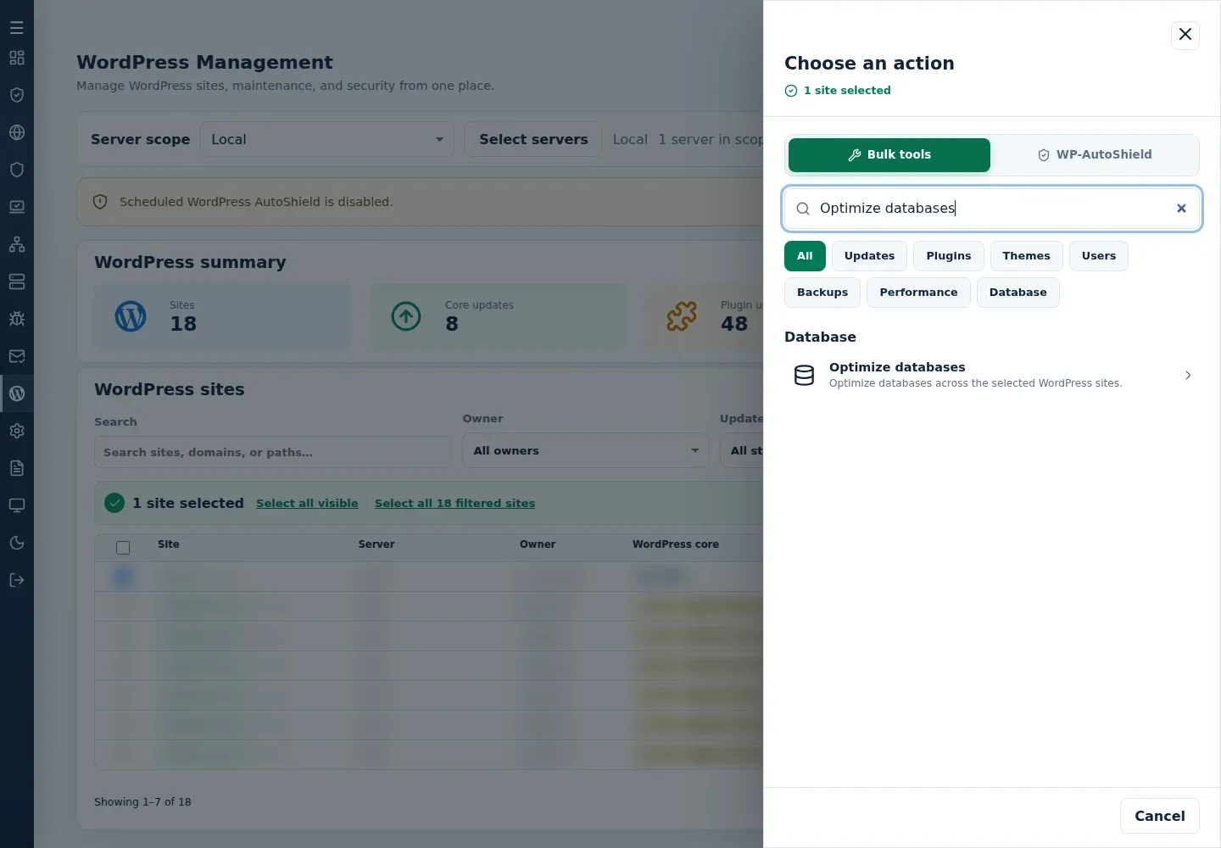Open the All owners dropdown
Screen dimensions: 1221x848
586,450
